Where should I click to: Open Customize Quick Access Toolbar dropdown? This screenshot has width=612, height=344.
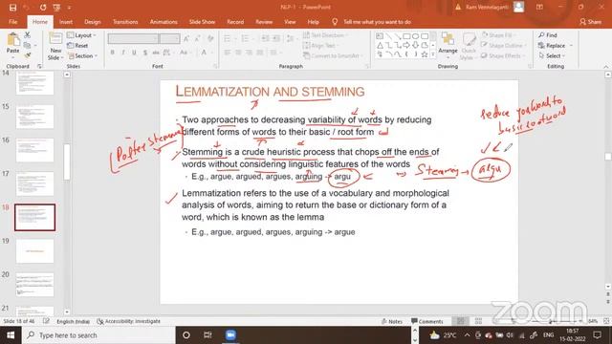(69, 8)
